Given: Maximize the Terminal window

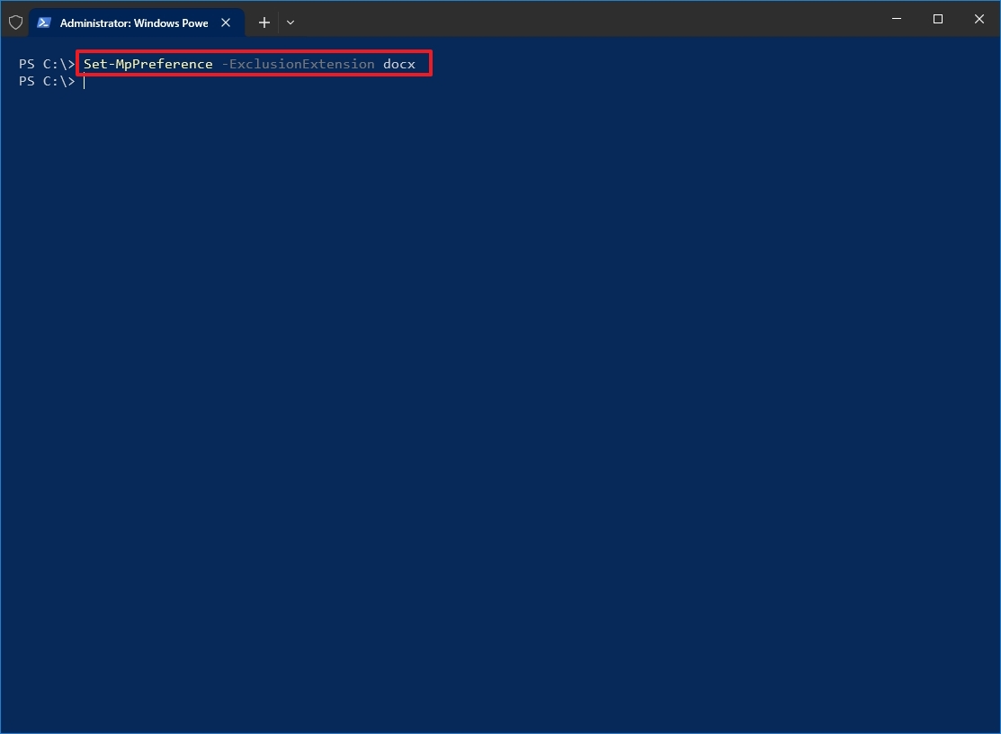Looking at the screenshot, I should tap(938, 19).
